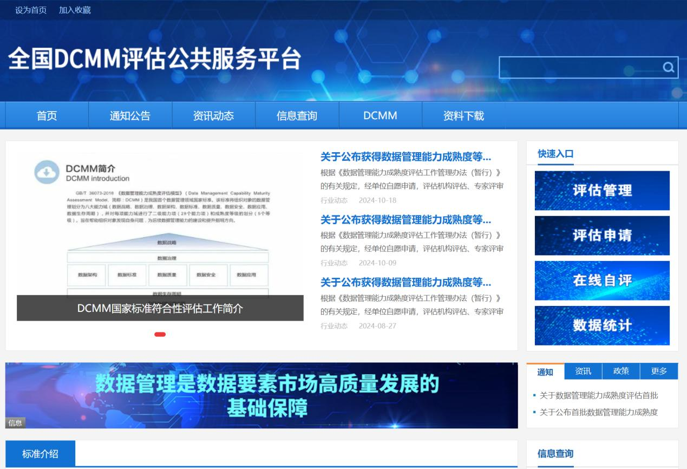Click the search magnifier icon
The width and height of the screenshot is (687, 469).
pos(669,68)
